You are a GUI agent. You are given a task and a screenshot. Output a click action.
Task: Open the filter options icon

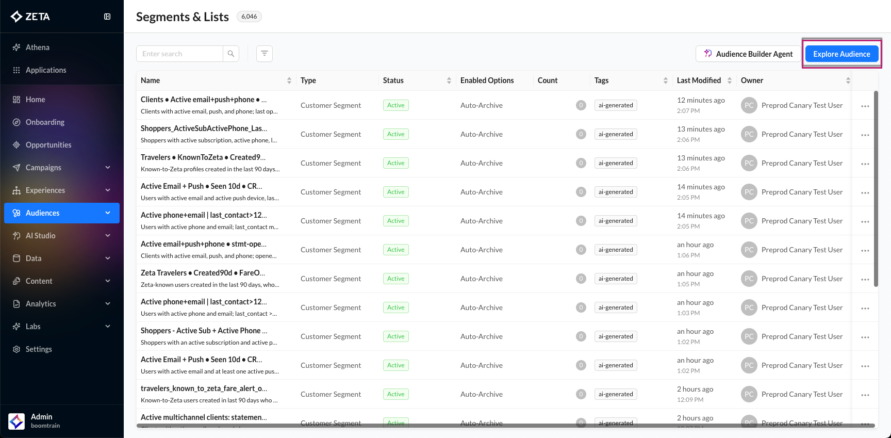tap(265, 54)
